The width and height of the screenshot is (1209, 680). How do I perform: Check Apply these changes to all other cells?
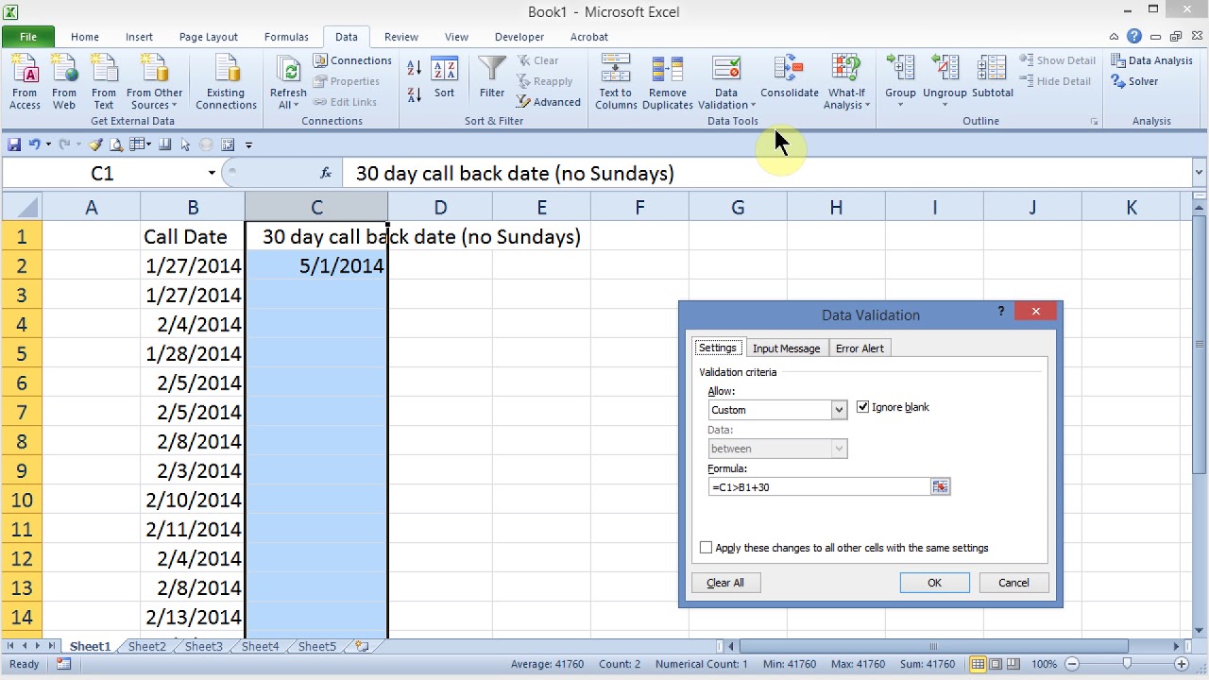[706, 548]
